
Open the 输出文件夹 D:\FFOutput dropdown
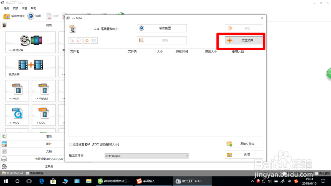coord(147,156)
